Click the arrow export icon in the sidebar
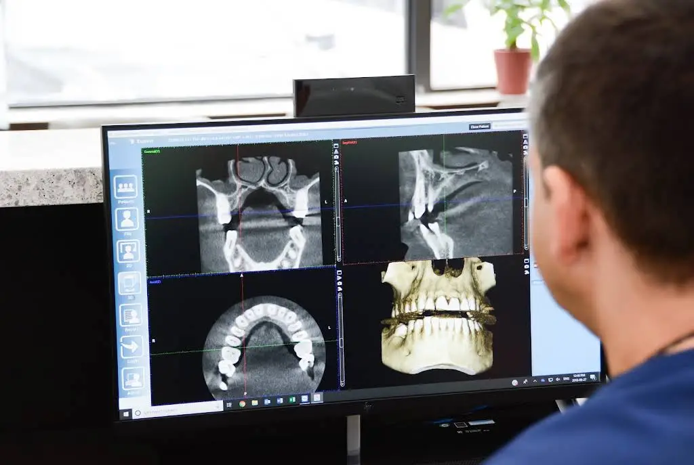Viewport: 694px width, 465px height. [x=132, y=348]
